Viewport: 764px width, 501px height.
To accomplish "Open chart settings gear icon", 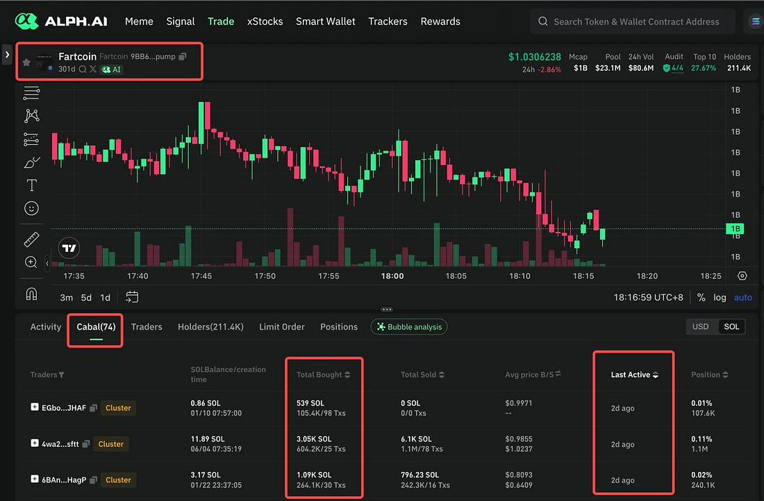I will click(742, 275).
